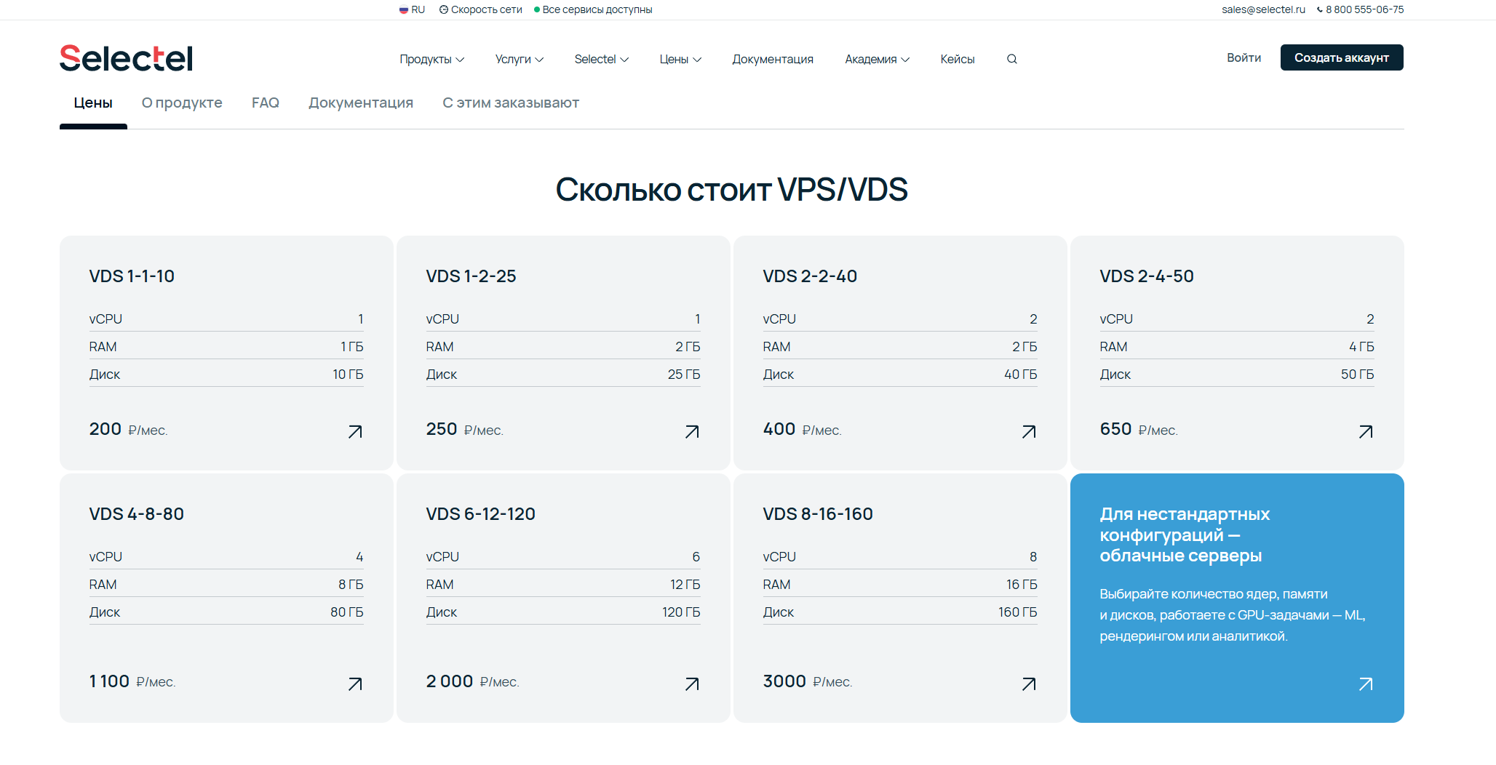Screen dimensions: 1496x765
Task: Click the 3000 ₽/мес. price
Action: tap(808, 681)
